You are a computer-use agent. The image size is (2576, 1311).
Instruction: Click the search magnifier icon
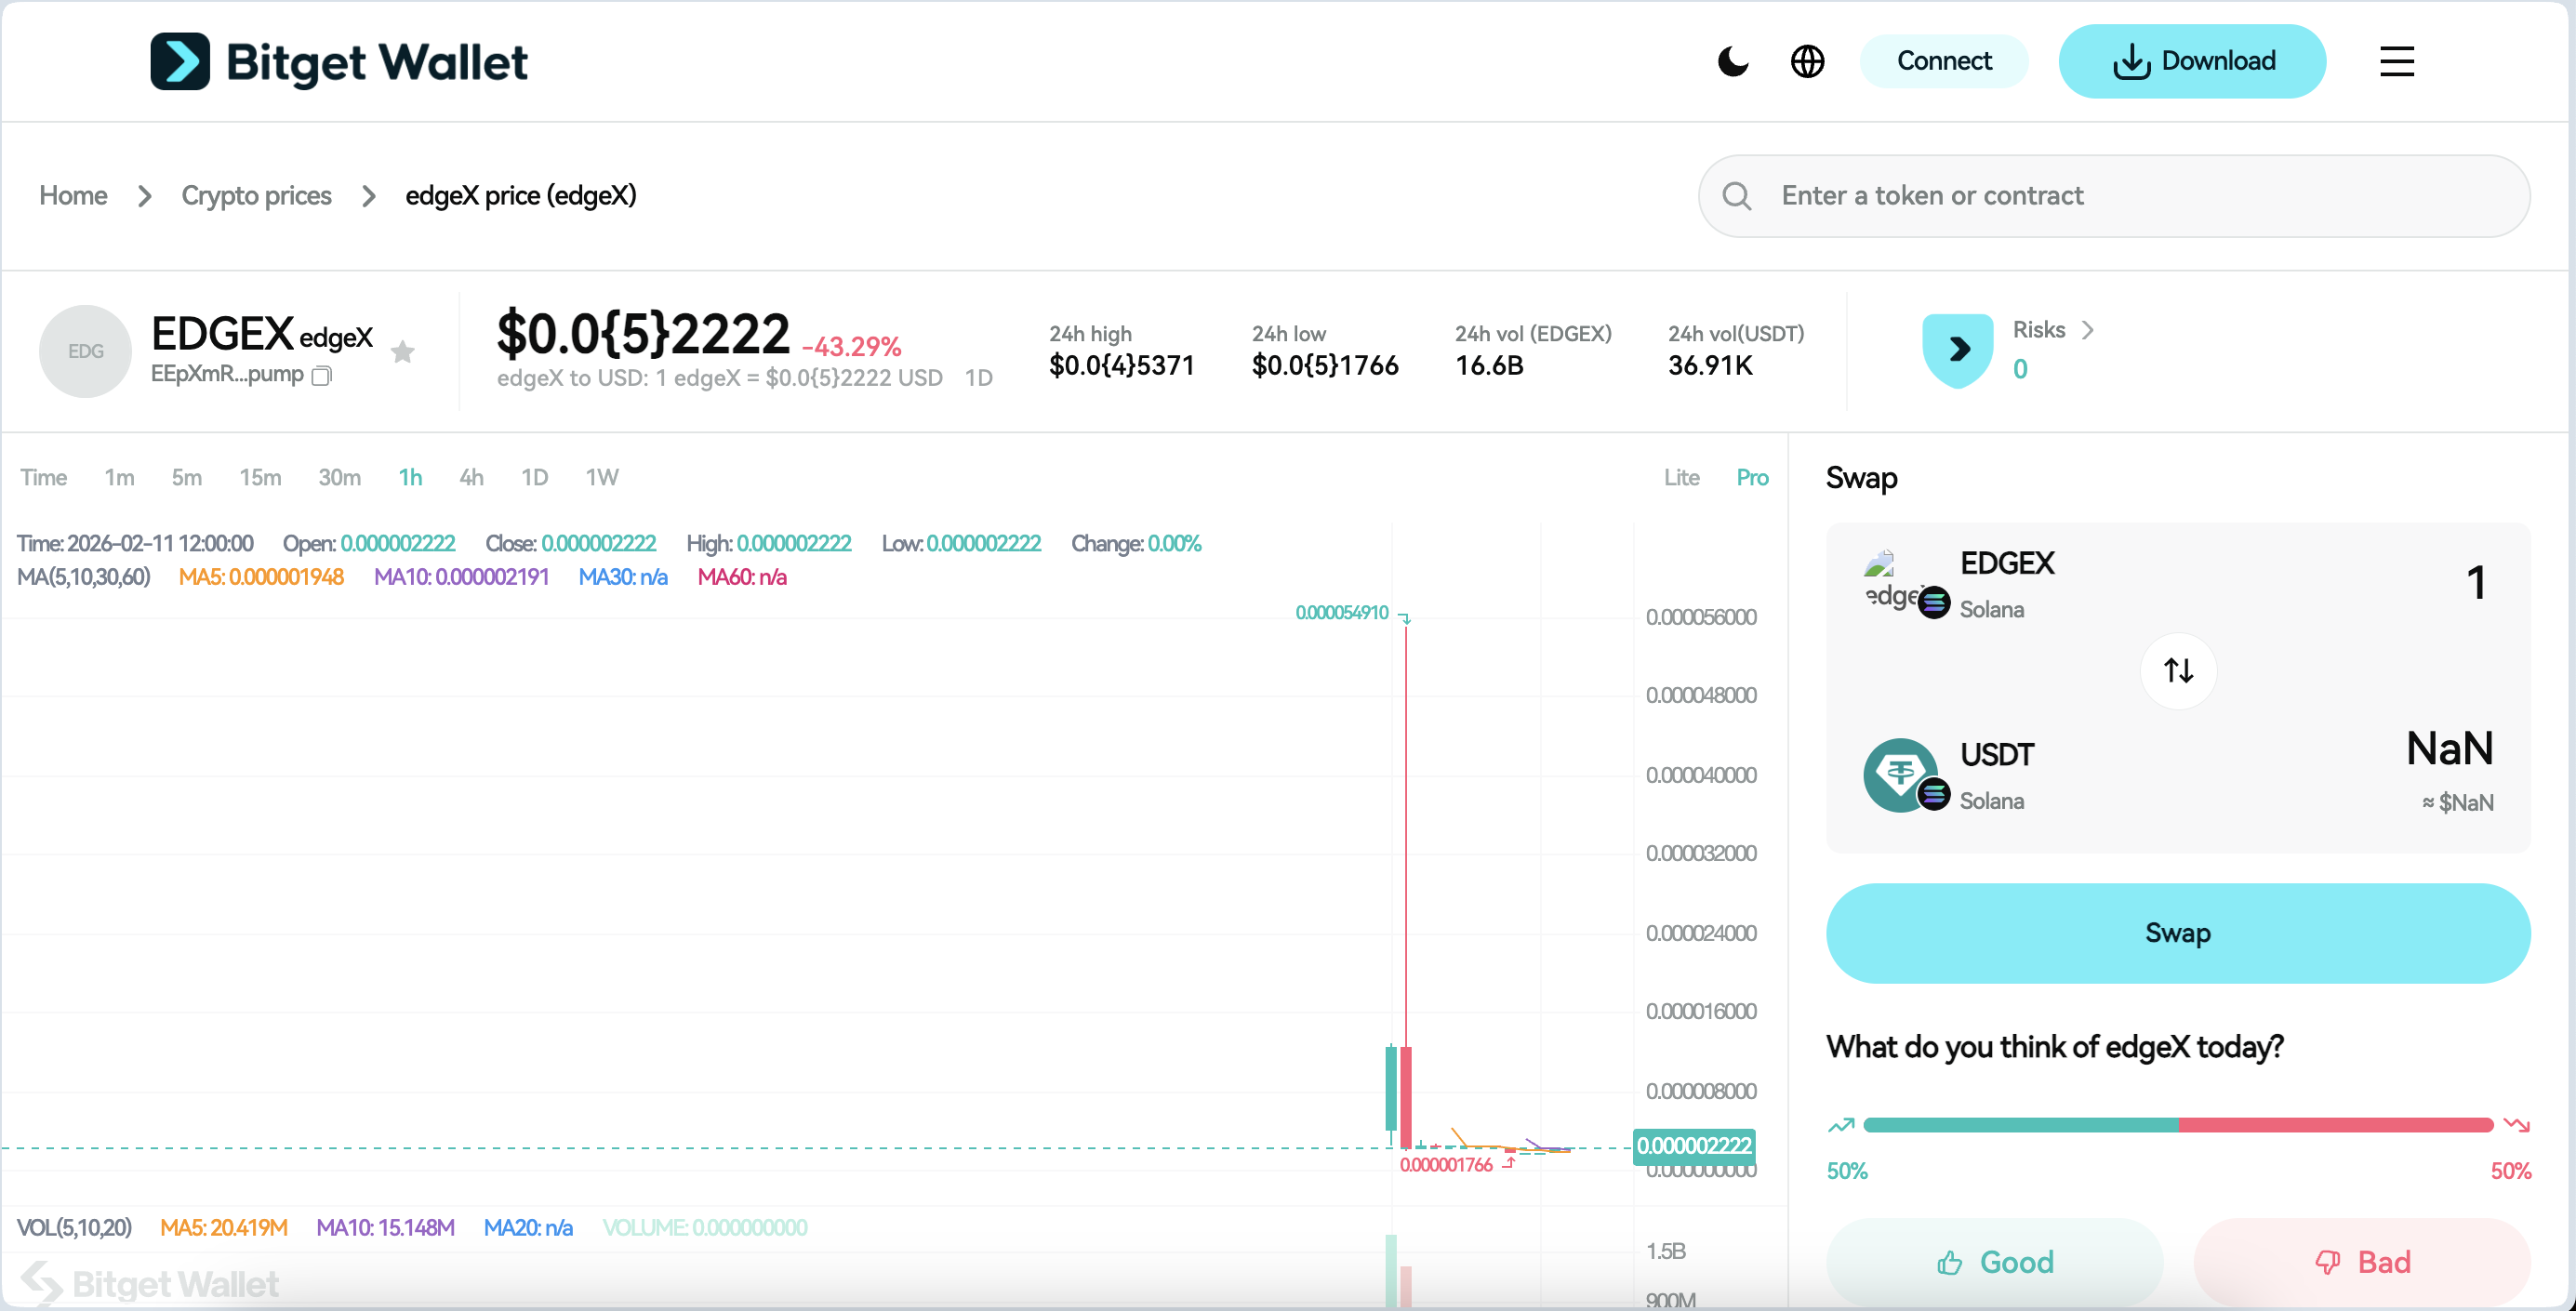[1737, 195]
